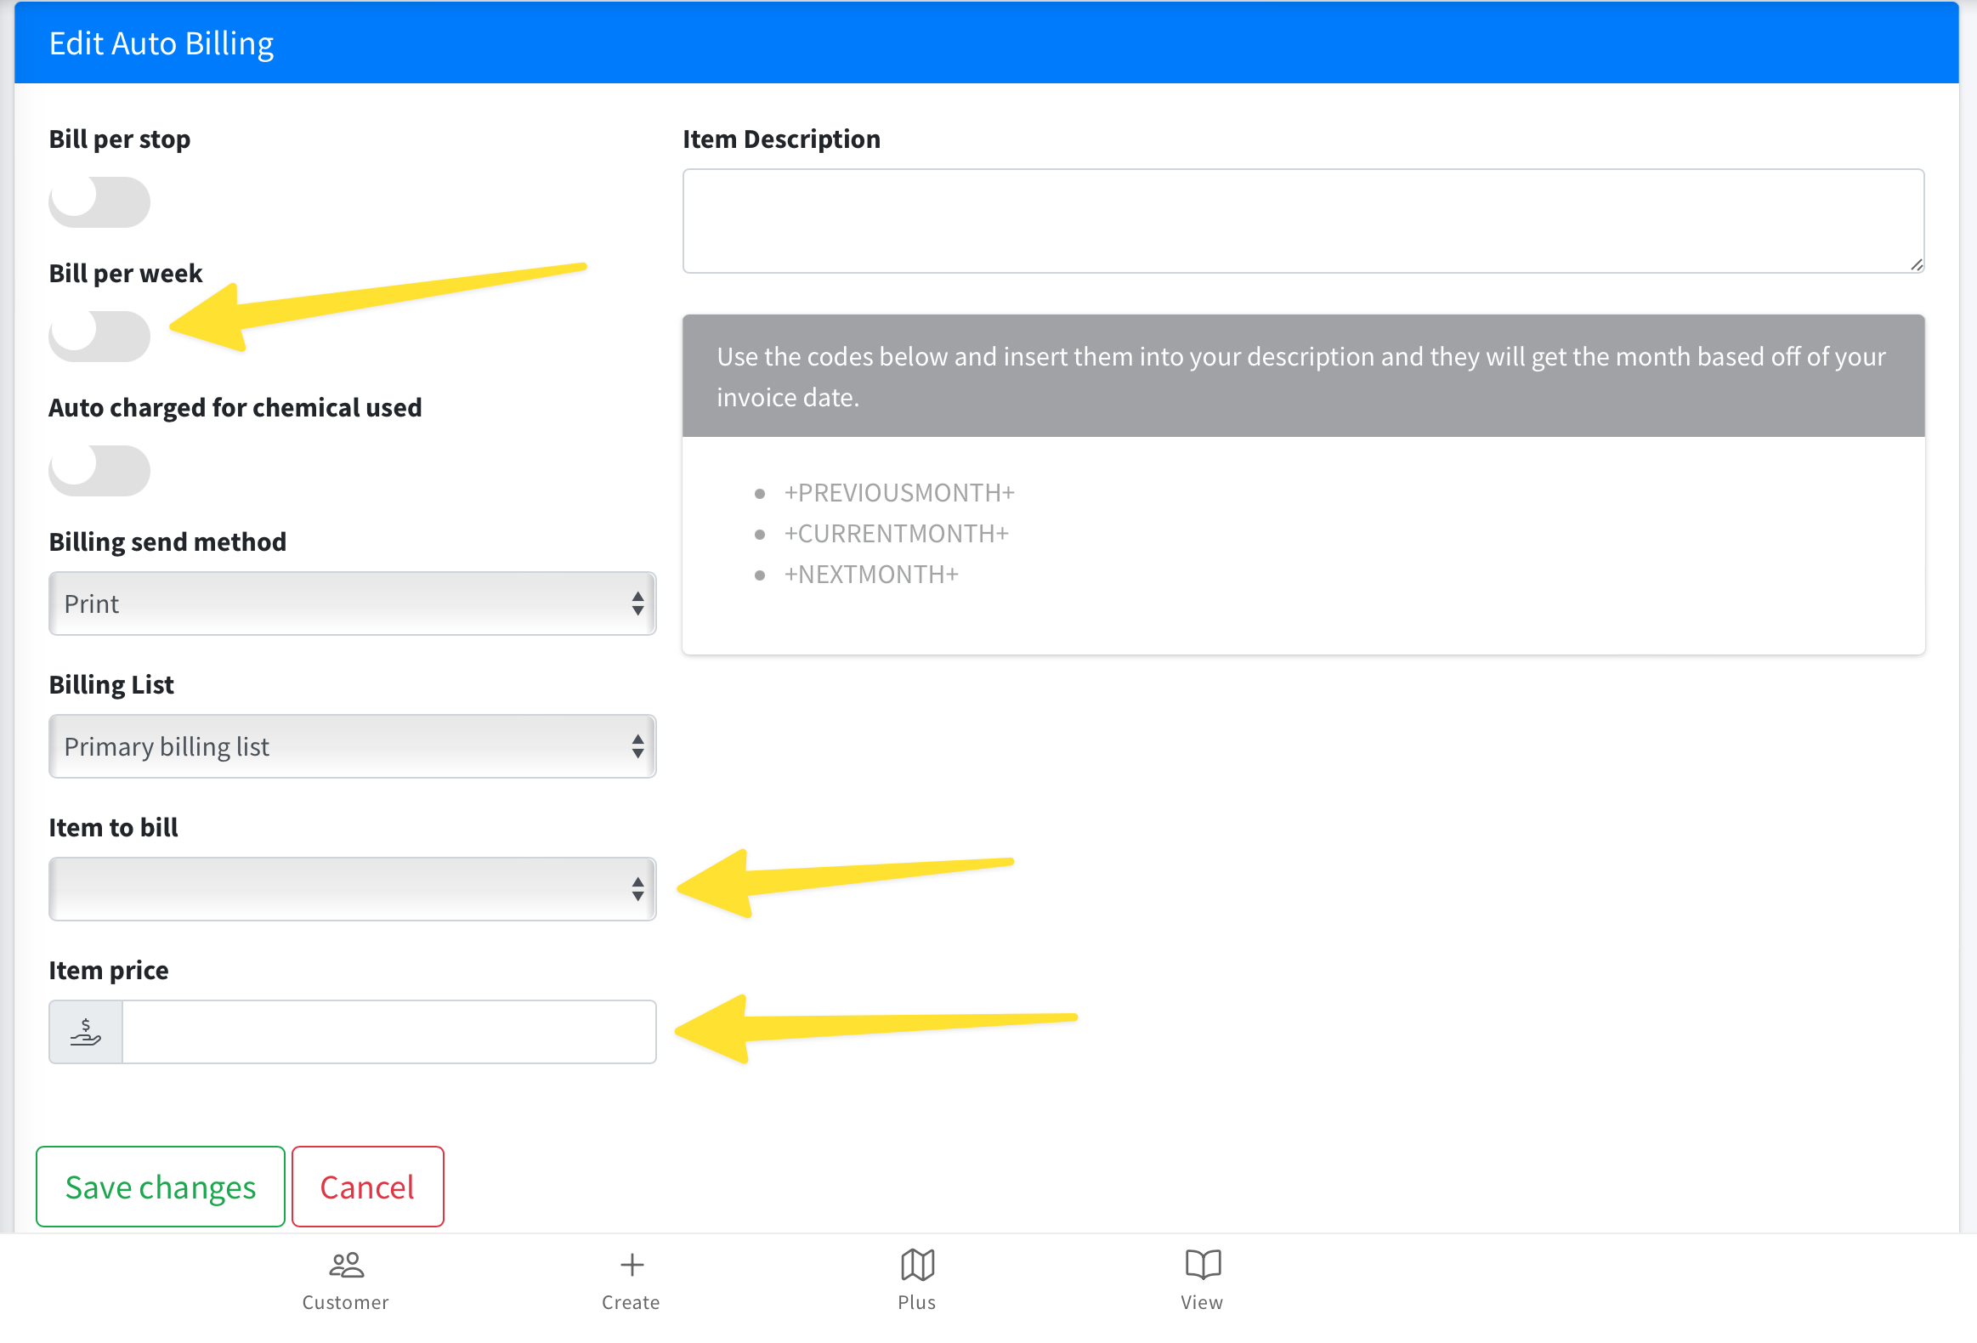Switch to the View tab label
Image resolution: width=1977 pixels, height=1343 pixels.
tap(1201, 1302)
